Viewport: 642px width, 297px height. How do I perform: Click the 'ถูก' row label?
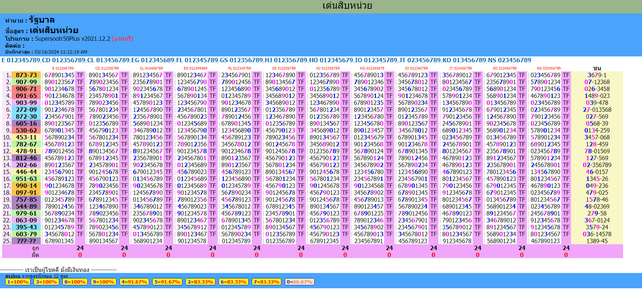35,248
